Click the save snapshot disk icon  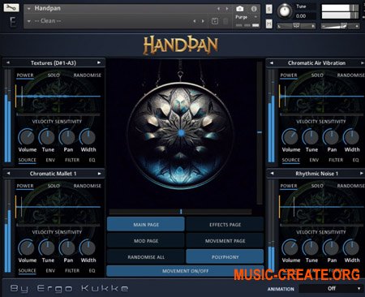pos(215,21)
